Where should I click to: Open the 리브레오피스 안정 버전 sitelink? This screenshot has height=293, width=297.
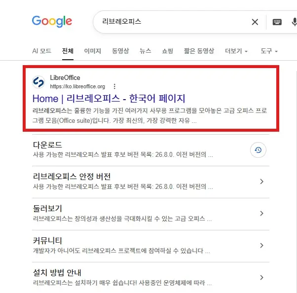[72, 177]
